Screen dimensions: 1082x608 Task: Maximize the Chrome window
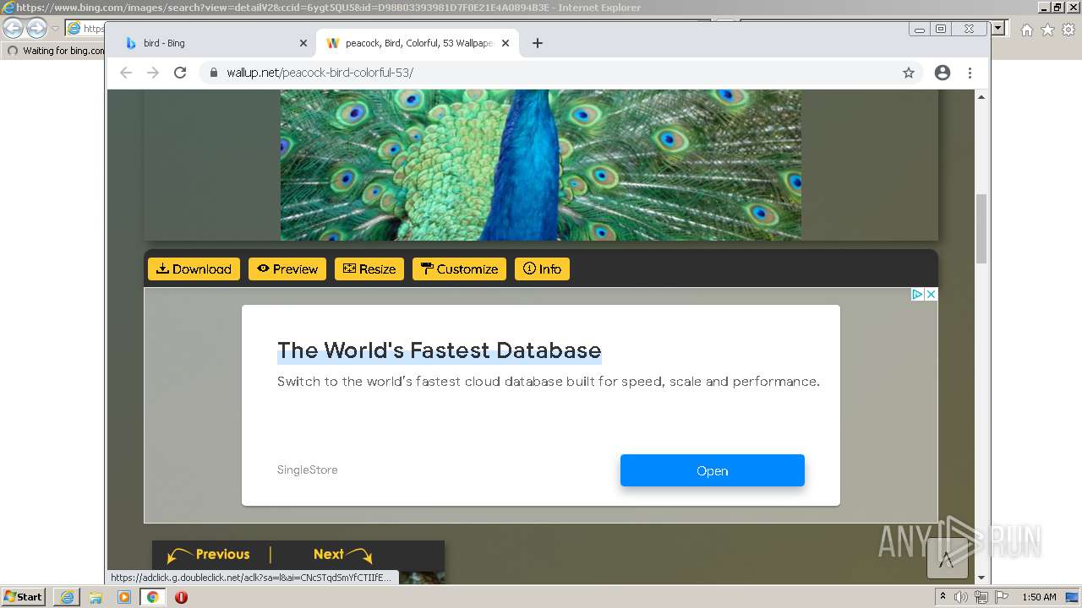[x=941, y=29]
